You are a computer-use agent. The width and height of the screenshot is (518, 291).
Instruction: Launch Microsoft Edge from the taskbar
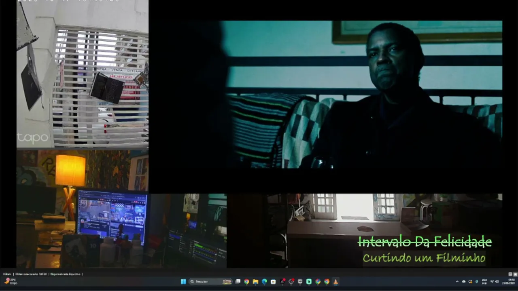[x=264, y=282]
